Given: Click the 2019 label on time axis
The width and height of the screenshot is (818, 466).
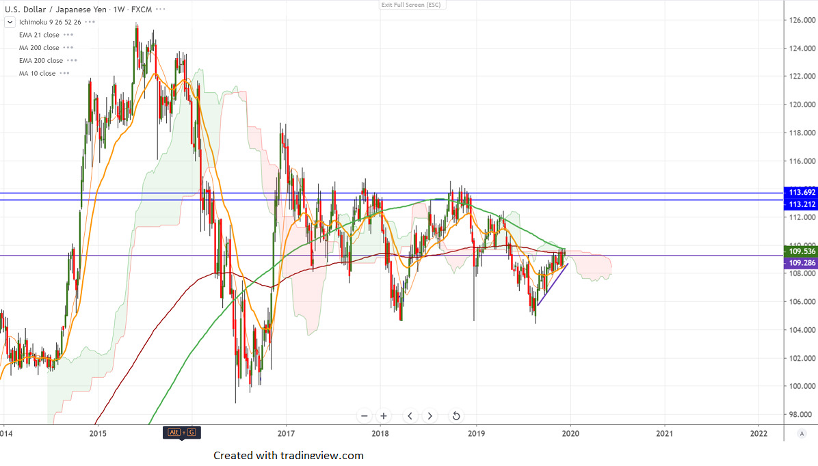Looking at the screenshot, I should (476, 433).
